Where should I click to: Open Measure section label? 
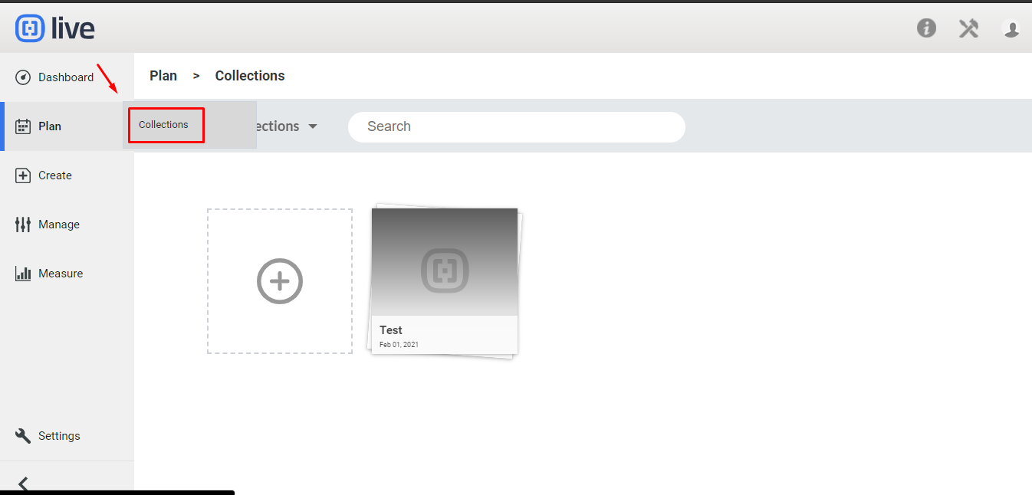point(61,274)
